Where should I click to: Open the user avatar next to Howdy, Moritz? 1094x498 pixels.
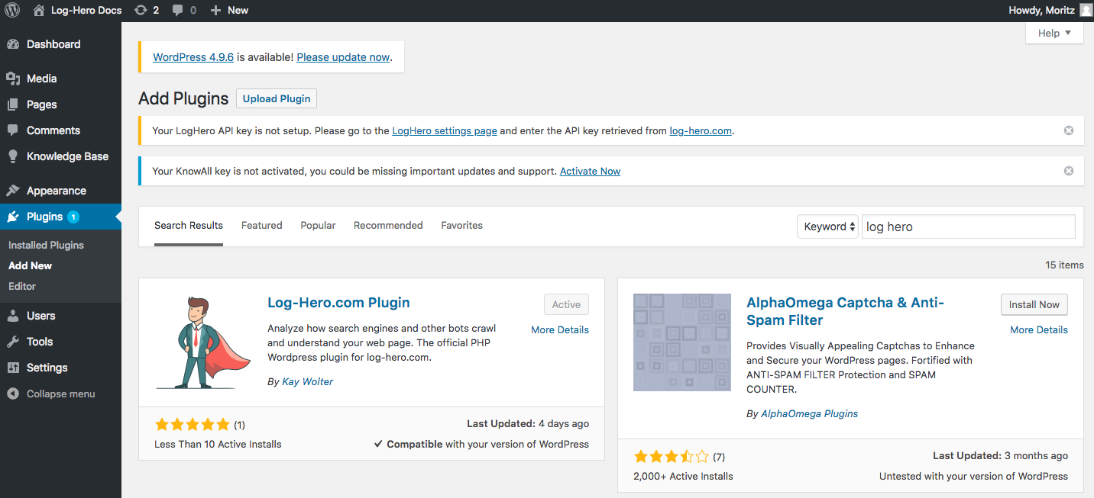click(1086, 11)
